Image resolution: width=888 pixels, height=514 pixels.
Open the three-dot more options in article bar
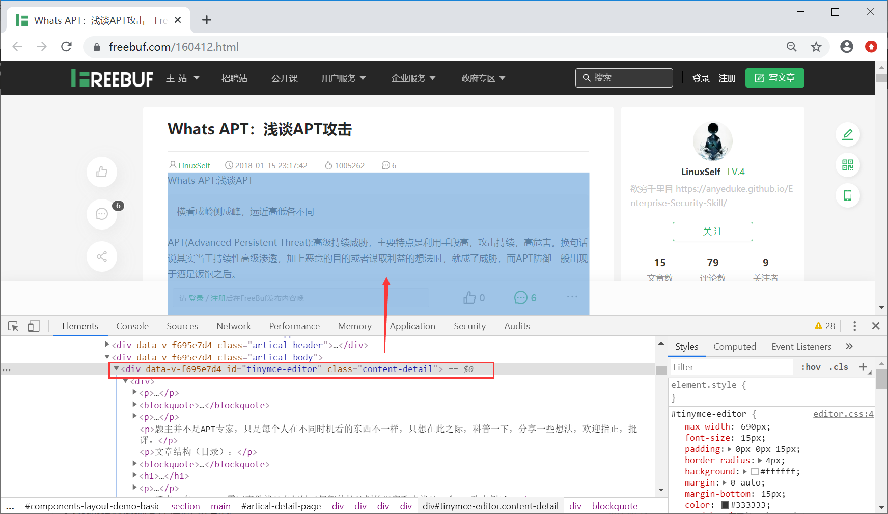(x=572, y=296)
